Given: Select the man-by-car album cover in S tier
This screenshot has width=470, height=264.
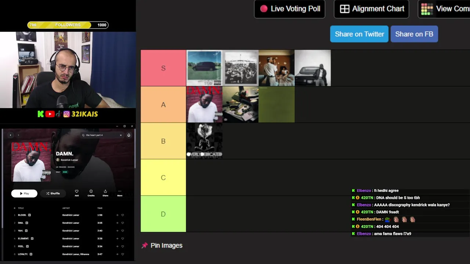Looking at the screenshot, I should [312, 68].
